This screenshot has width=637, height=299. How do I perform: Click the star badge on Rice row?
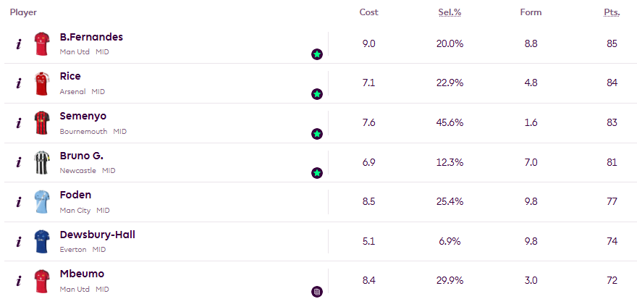317,94
